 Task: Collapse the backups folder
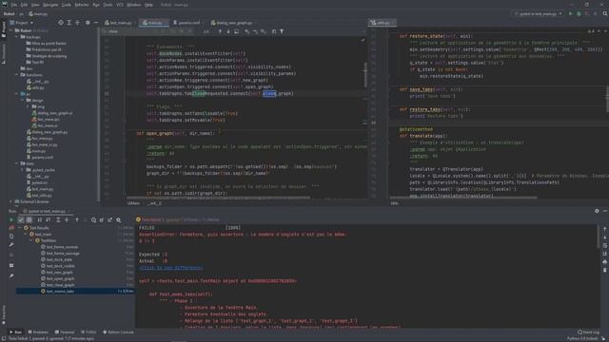pos(17,37)
